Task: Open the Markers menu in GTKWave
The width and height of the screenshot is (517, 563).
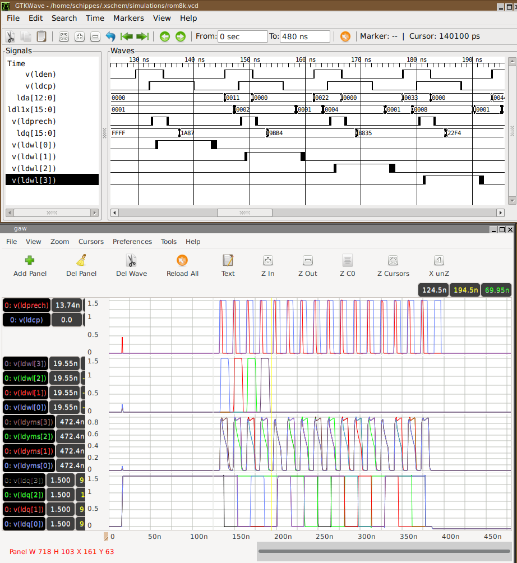Action: (x=128, y=18)
